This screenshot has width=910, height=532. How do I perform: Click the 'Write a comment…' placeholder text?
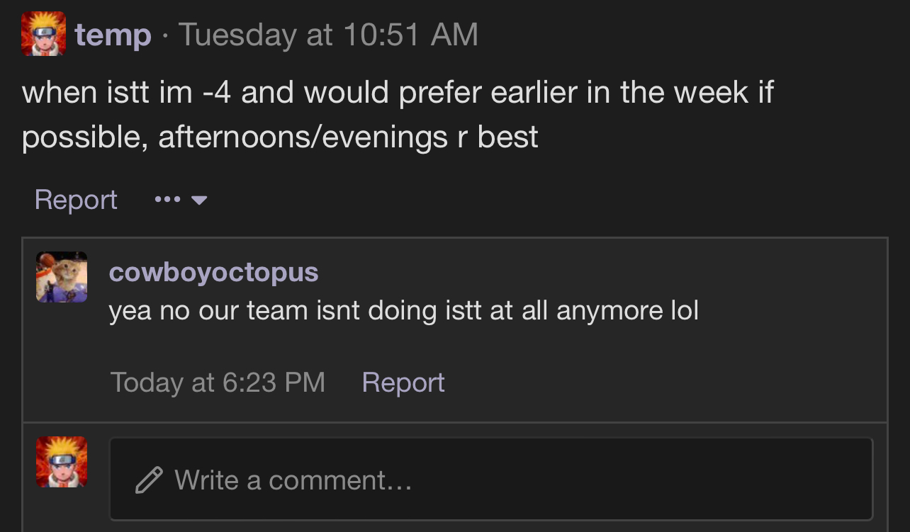click(x=293, y=480)
